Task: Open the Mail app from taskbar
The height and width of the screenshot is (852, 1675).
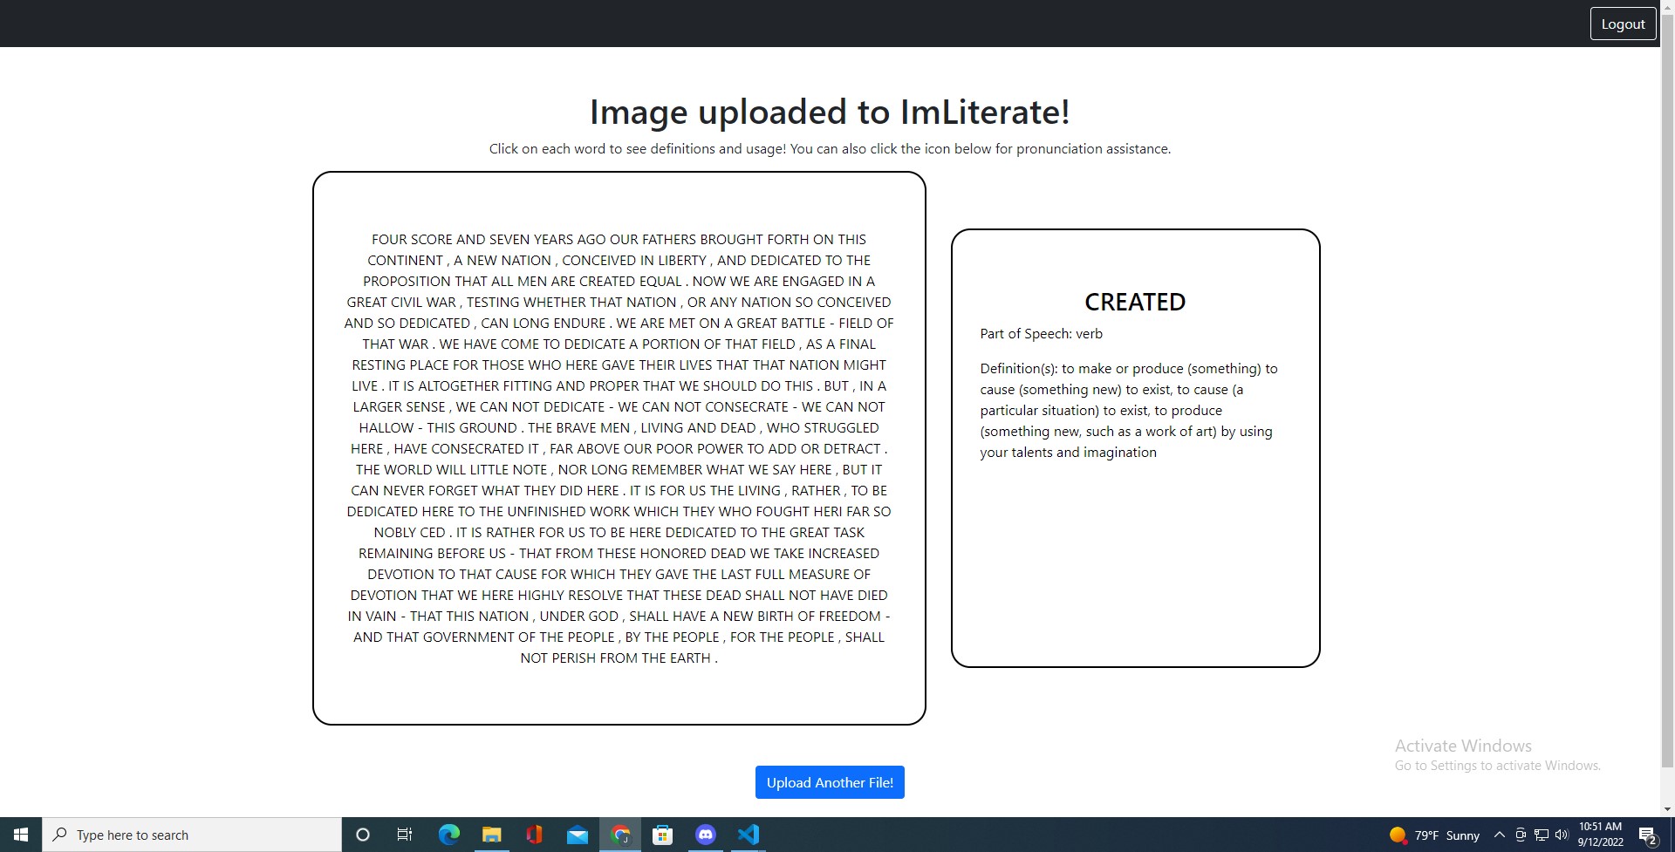Action: pos(577,835)
